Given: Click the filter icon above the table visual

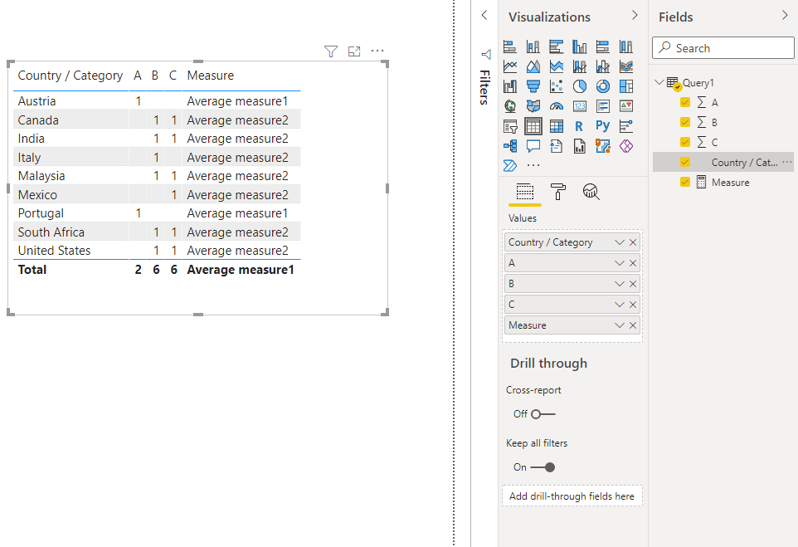Looking at the screenshot, I should pos(331,51).
